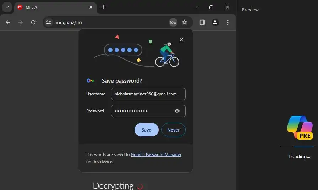Click the Save password? title
The image size is (318, 190).
122,80
